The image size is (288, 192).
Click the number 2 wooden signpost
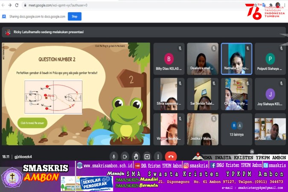[131, 79]
